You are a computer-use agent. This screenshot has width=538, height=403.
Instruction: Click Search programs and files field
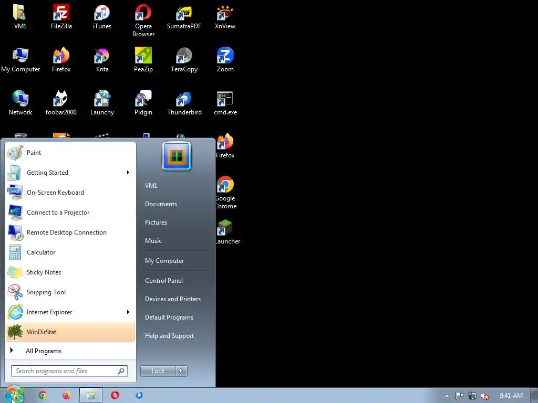click(69, 371)
